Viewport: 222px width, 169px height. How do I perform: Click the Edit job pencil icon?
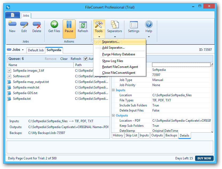[x=24, y=24]
